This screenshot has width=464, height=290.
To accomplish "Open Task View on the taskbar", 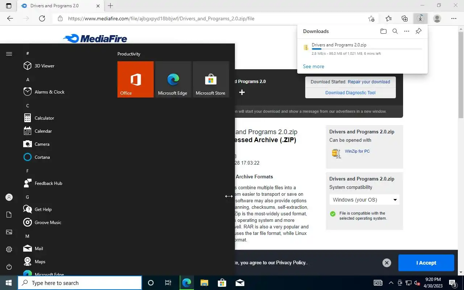I will [168, 283].
